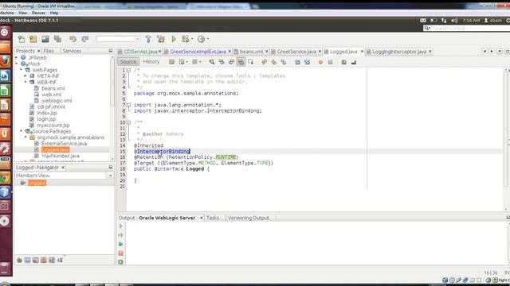
Task: Collapse the Mock project node
Action: click(17, 64)
